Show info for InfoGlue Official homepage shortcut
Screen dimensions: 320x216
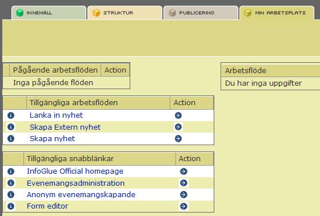(x=11, y=171)
